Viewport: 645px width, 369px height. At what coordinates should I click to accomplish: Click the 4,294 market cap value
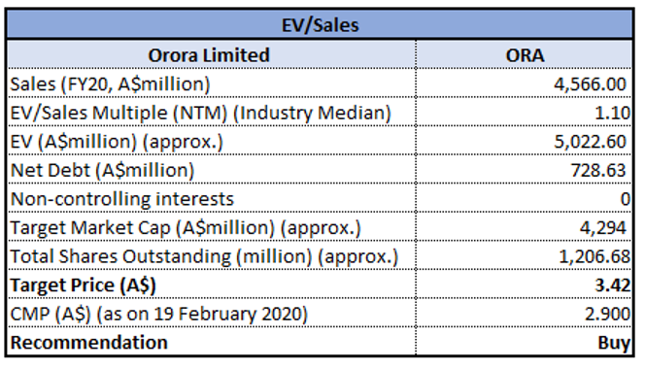603,227
